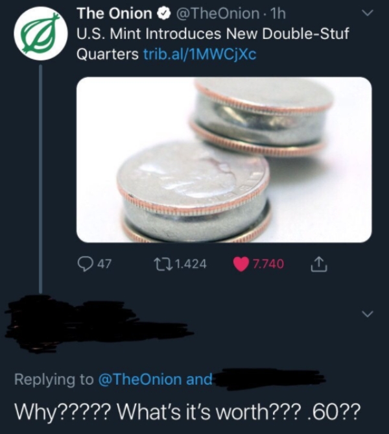
Task: Open the double-stacked quarters image
Action: click(x=224, y=160)
